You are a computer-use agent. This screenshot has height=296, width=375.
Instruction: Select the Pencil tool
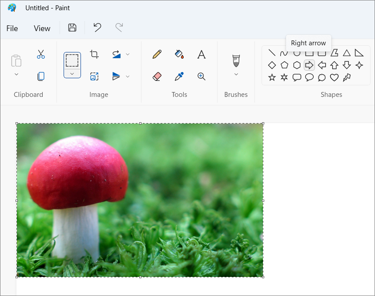pos(157,54)
